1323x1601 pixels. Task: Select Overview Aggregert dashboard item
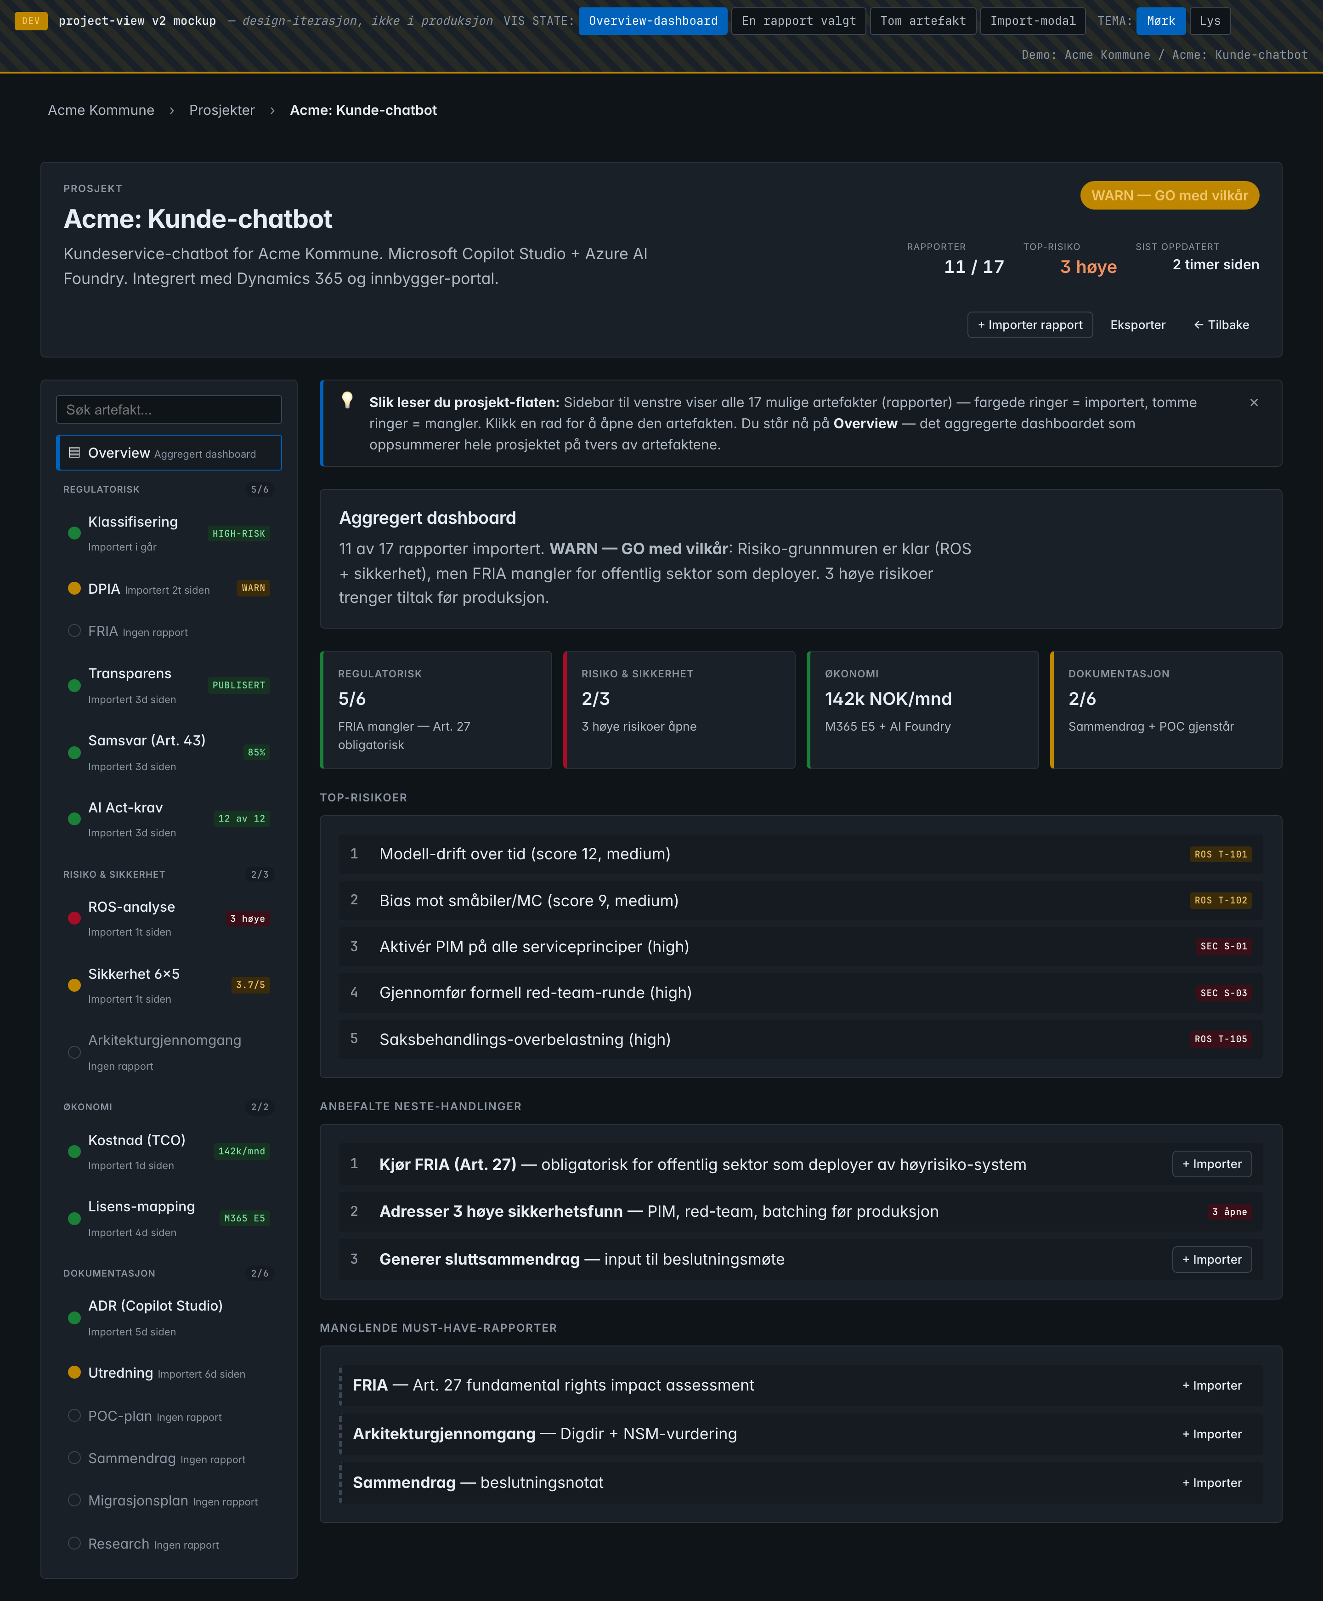(169, 453)
